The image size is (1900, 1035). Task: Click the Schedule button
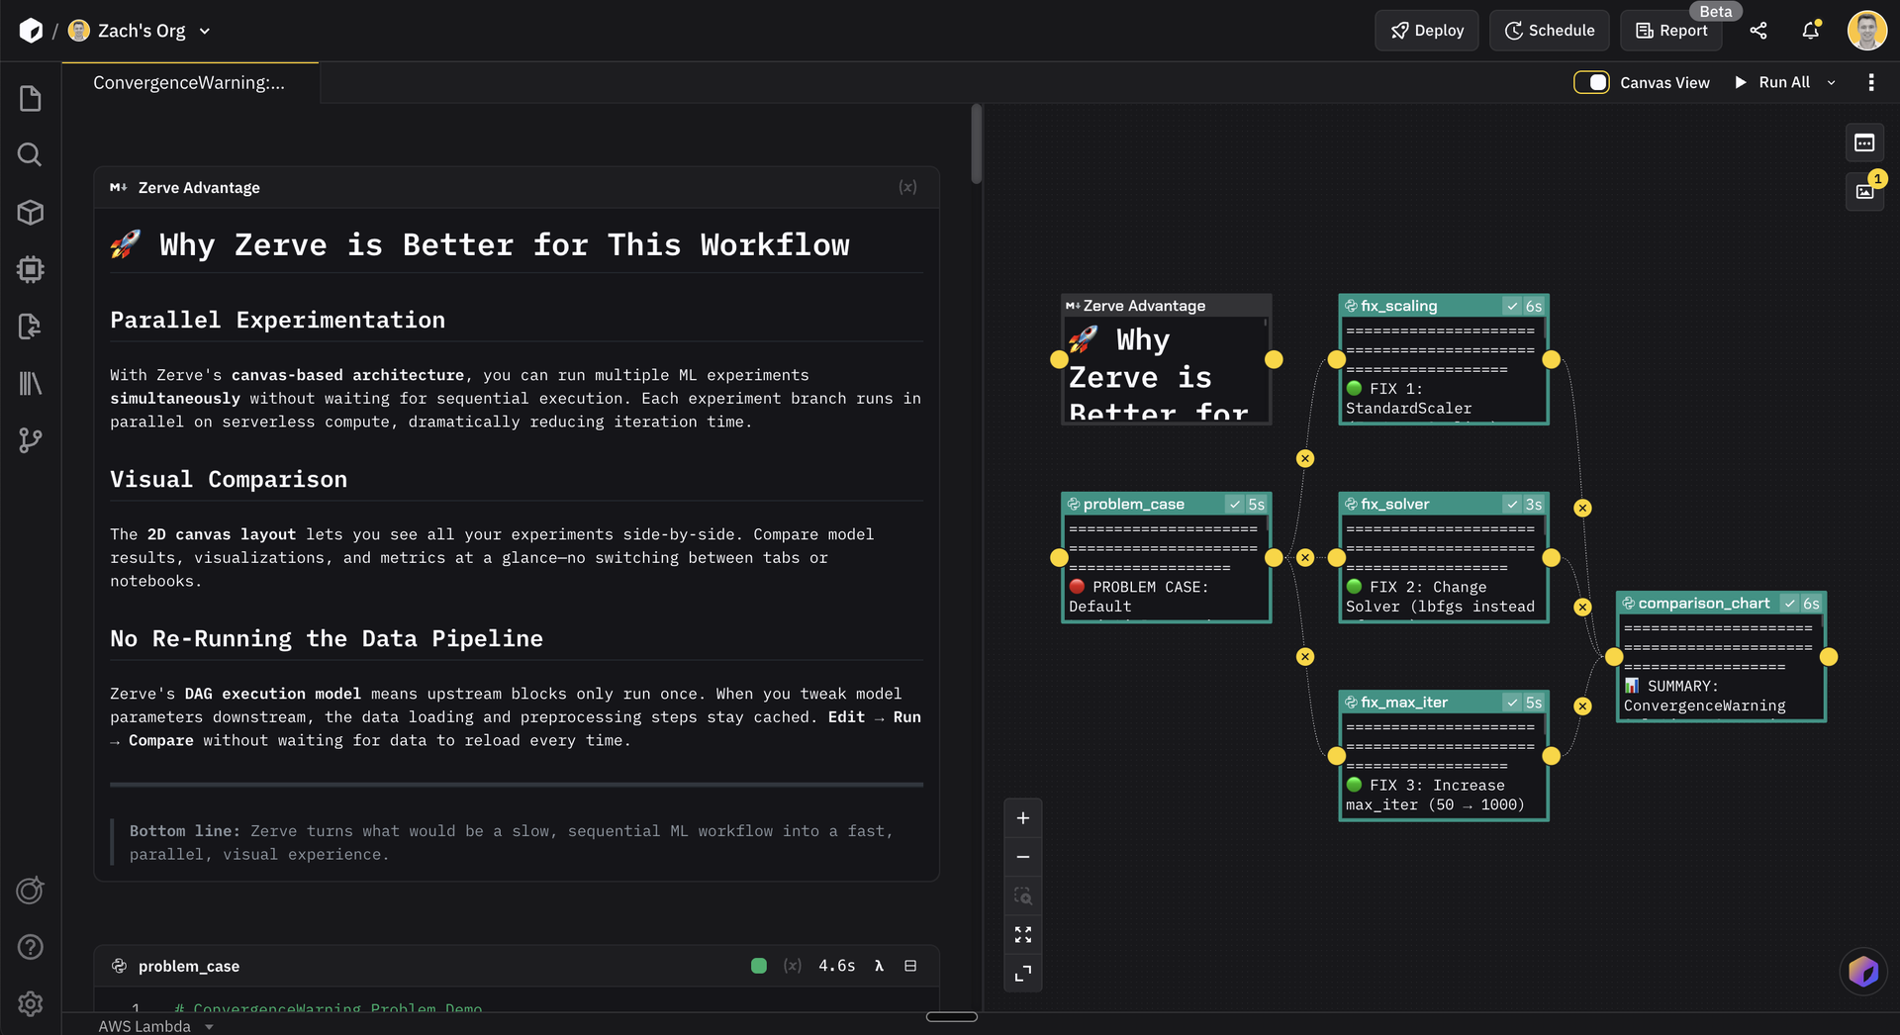point(1550,31)
